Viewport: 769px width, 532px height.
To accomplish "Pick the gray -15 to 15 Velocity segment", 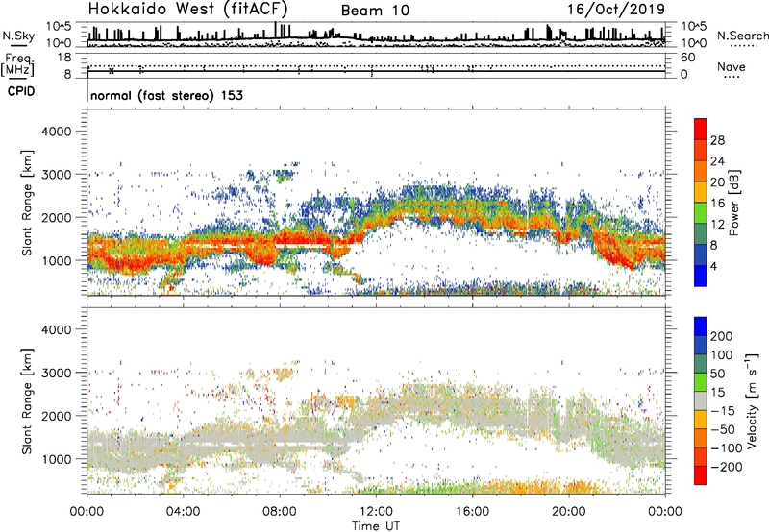I will (x=701, y=400).
